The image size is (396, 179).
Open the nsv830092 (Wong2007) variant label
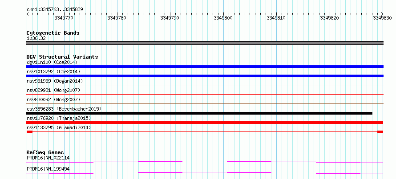(x=53, y=99)
